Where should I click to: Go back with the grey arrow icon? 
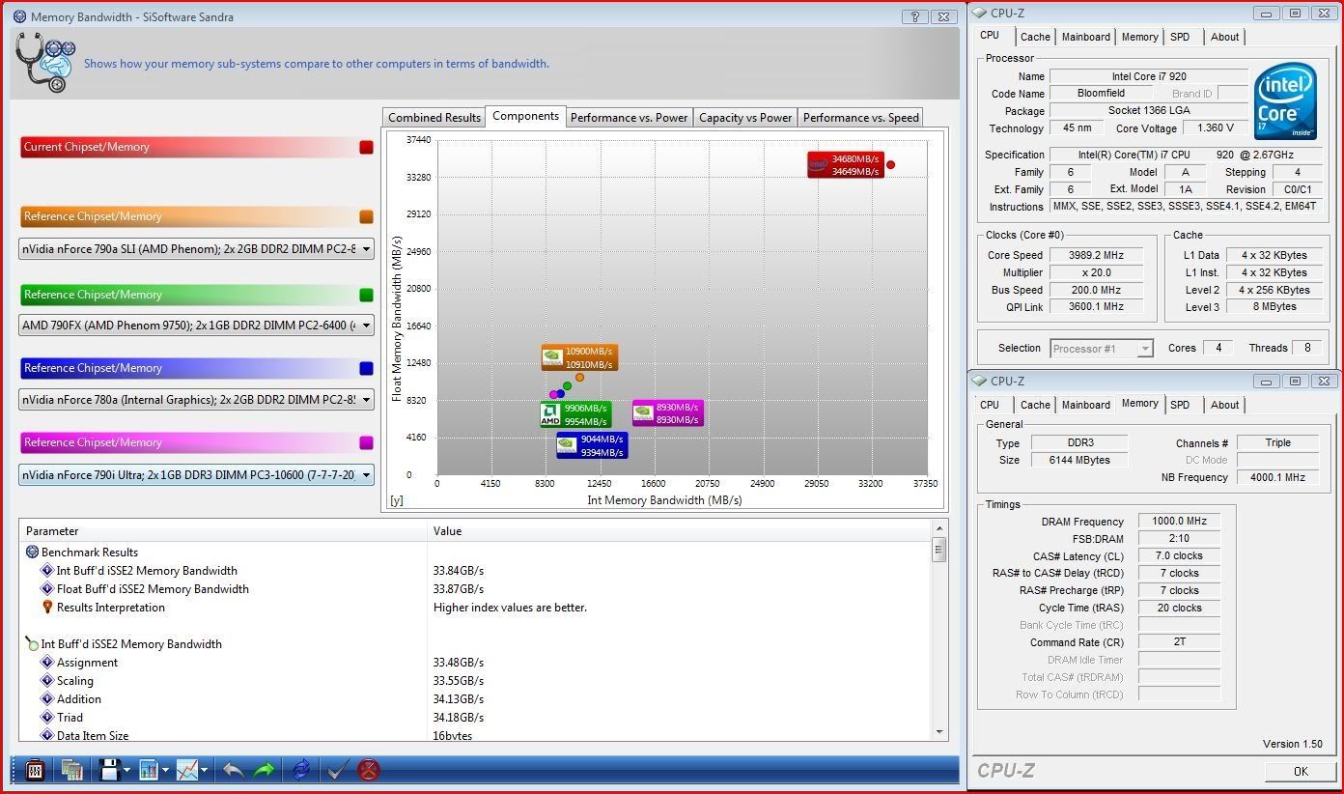[233, 770]
